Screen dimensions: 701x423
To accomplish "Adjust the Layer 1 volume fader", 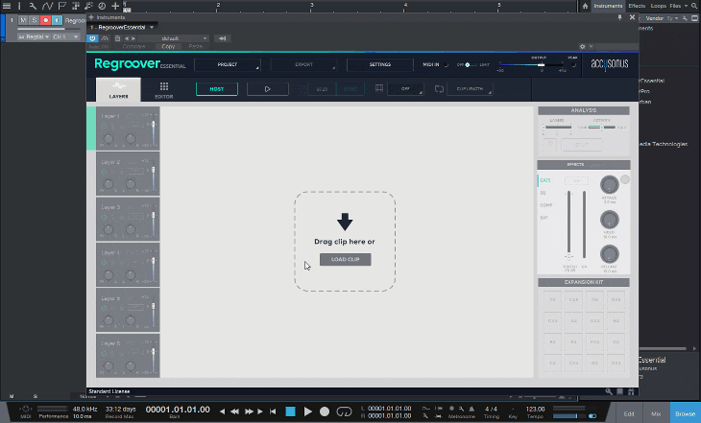I will tap(153, 125).
